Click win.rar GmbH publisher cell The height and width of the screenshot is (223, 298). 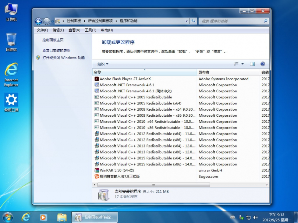211,170
